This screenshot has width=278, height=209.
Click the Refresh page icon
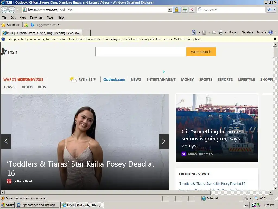[185, 10]
